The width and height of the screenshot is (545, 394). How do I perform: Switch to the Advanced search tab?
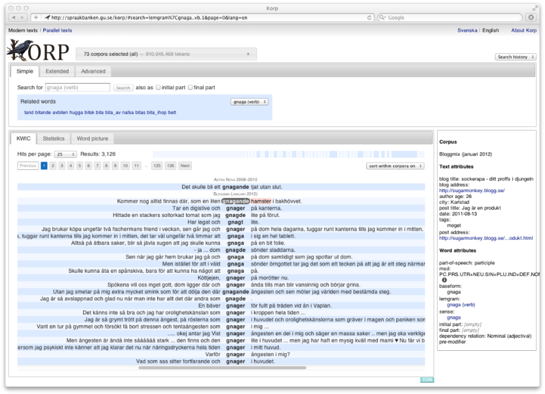tap(93, 71)
